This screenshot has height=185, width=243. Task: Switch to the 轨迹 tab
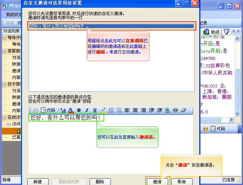[x=212, y=32]
